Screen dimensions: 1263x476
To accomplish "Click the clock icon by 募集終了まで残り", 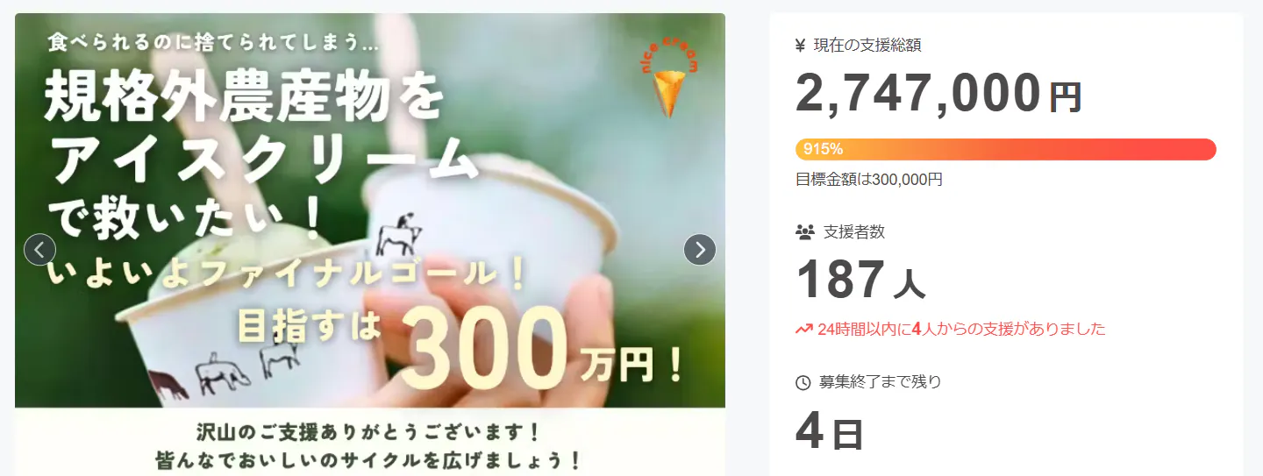I will pyautogui.click(x=803, y=382).
